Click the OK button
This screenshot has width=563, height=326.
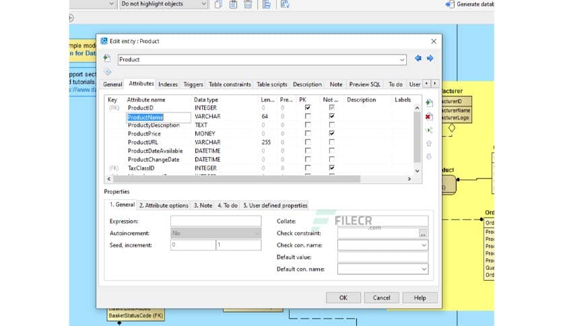[x=343, y=298]
